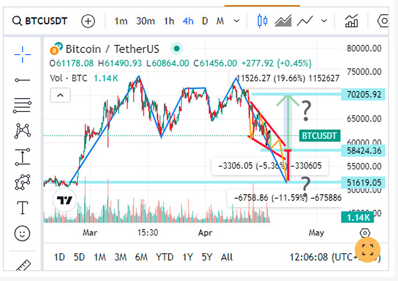Select the trend line drawing tool
This screenshot has height=281, width=398.
[x=22, y=79]
